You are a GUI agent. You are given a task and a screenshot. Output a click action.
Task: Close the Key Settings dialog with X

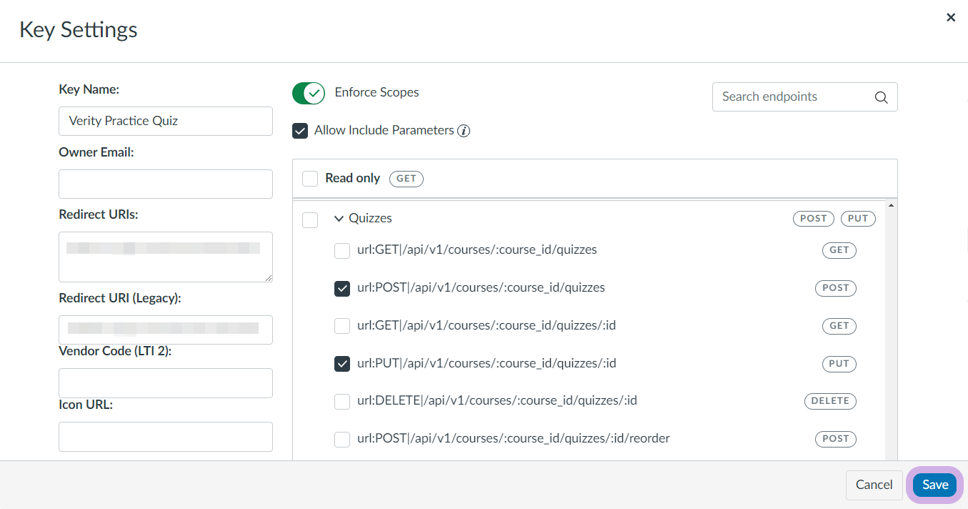click(x=951, y=17)
